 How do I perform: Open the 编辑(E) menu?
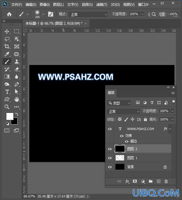pos(31,5)
